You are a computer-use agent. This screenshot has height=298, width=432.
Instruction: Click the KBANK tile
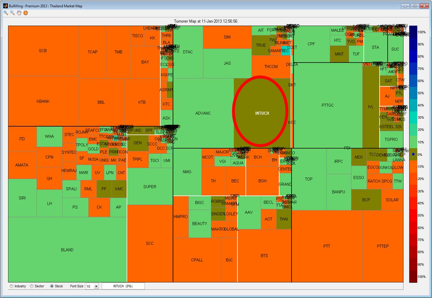click(x=43, y=101)
